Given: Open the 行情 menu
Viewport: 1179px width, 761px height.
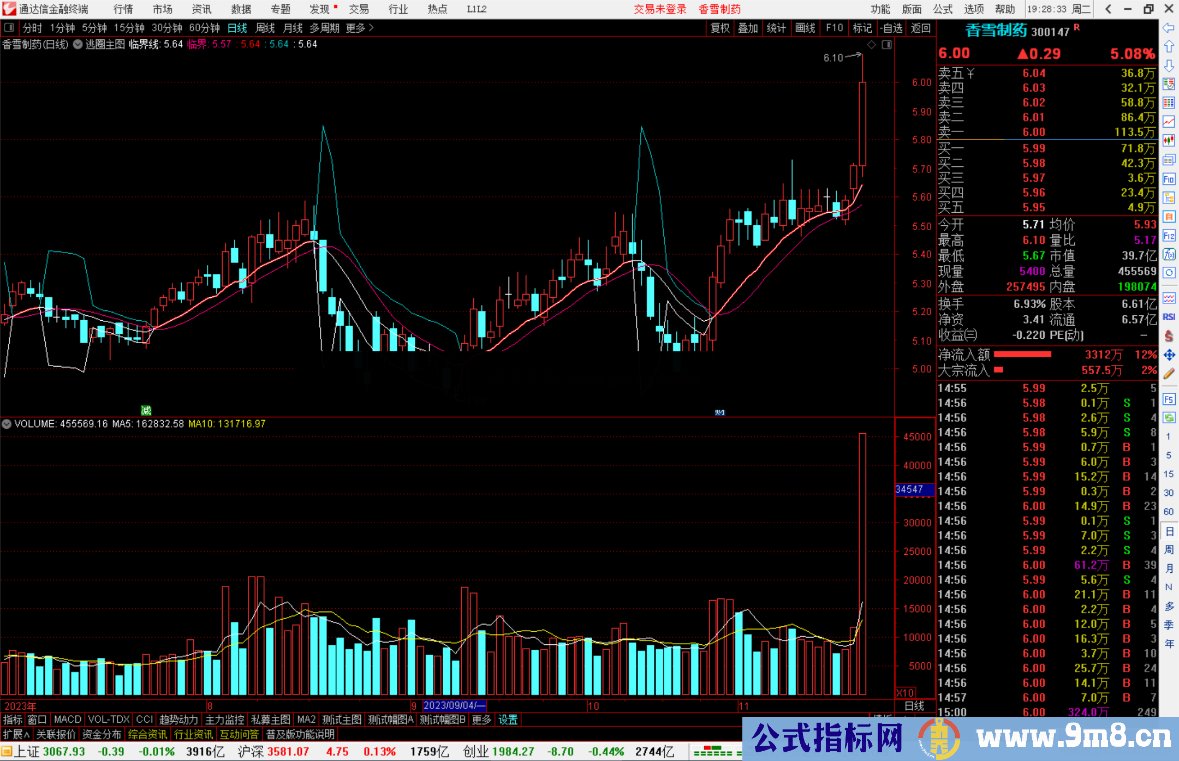Looking at the screenshot, I should coord(123,9).
